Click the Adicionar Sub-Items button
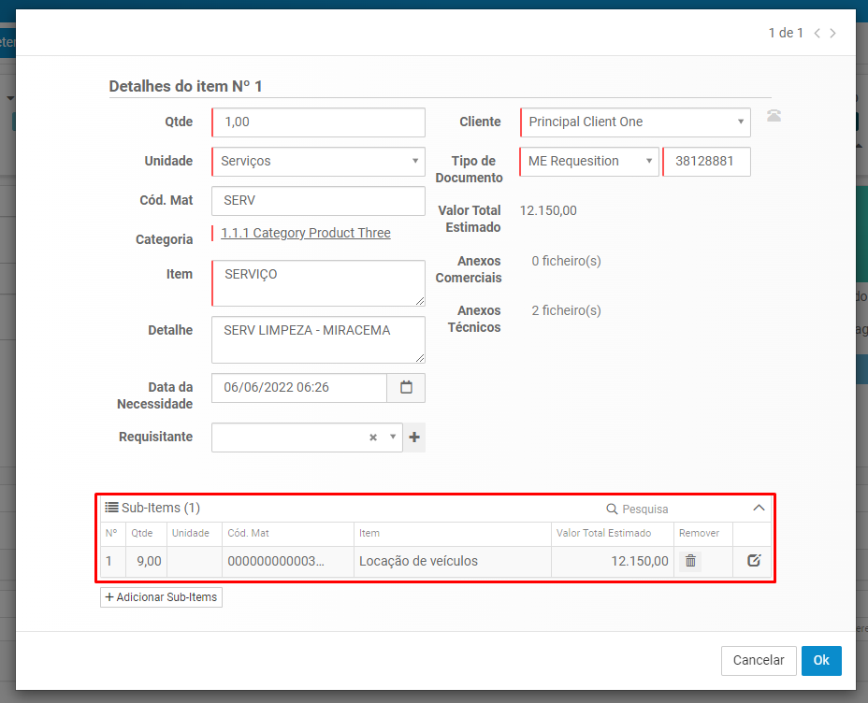 160,596
